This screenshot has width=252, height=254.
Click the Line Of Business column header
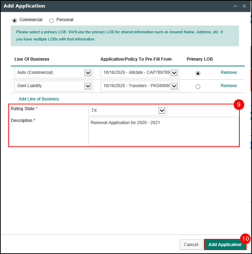click(32, 59)
